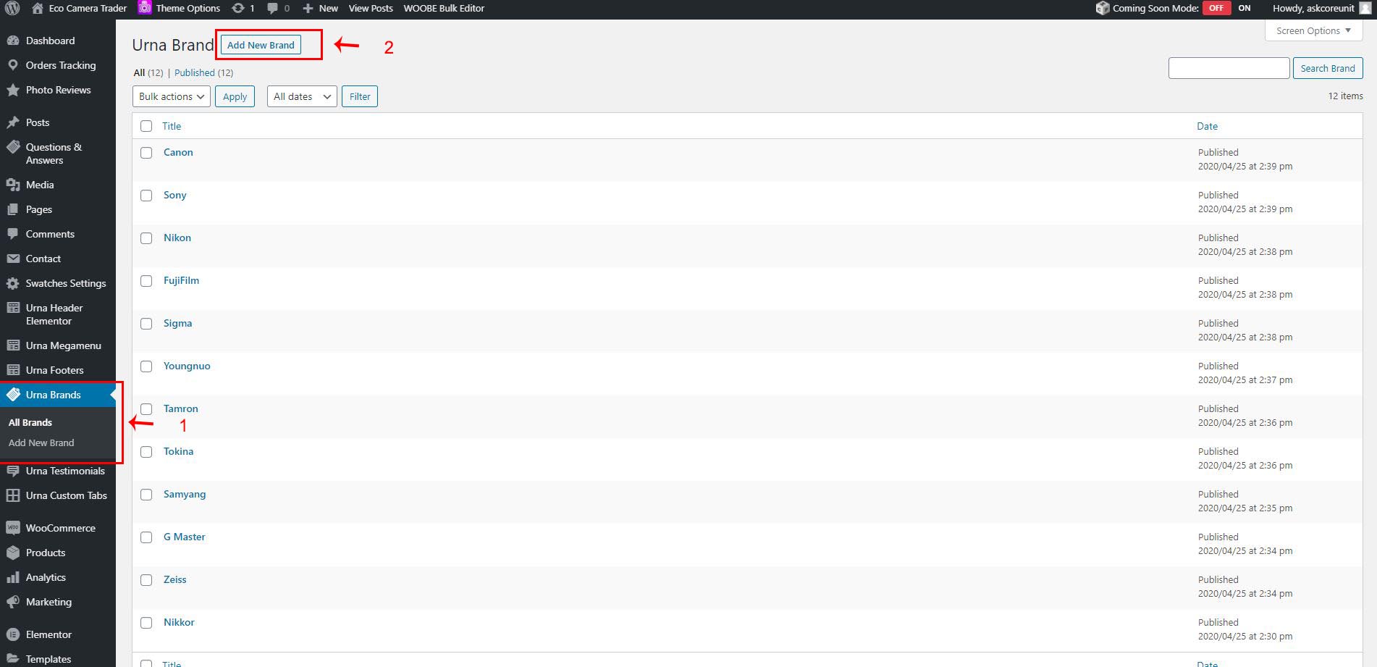Image resolution: width=1377 pixels, height=667 pixels.
Task: Open Media library icon in sidebar
Action: tap(13, 185)
